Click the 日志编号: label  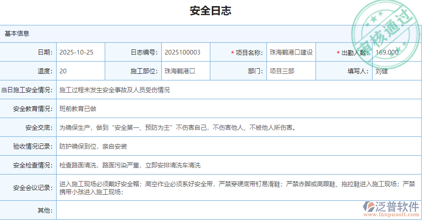point(144,52)
